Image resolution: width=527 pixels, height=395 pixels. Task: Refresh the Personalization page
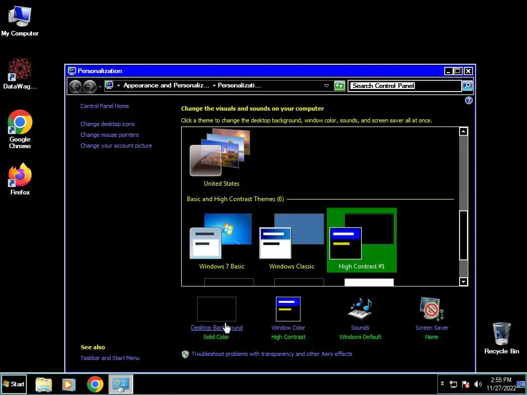click(340, 86)
